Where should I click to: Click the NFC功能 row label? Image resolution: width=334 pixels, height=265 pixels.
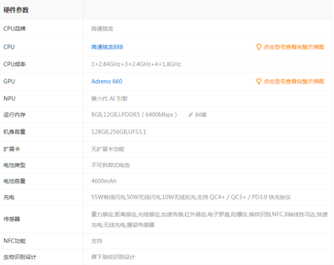[15, 241]
